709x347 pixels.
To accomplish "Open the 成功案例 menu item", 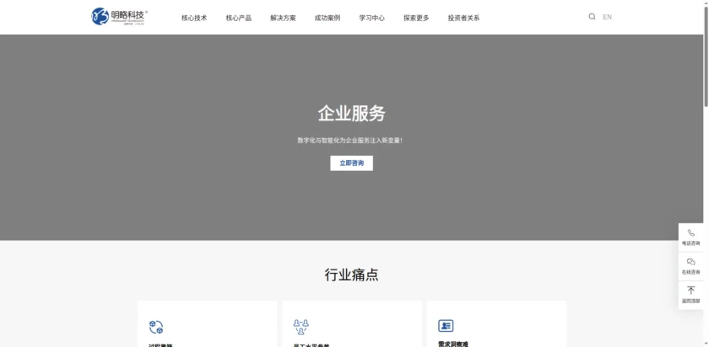I will click(327, 18).
